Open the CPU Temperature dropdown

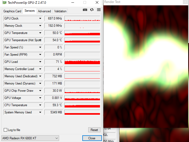coord(40,105)
